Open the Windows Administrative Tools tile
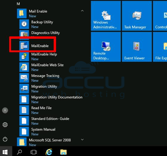Screen dimensions: 167x156 click(x=106, y=16)
